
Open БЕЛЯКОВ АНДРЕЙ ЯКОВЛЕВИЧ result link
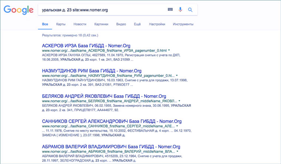pyautogui.click(x=104, y=96)
